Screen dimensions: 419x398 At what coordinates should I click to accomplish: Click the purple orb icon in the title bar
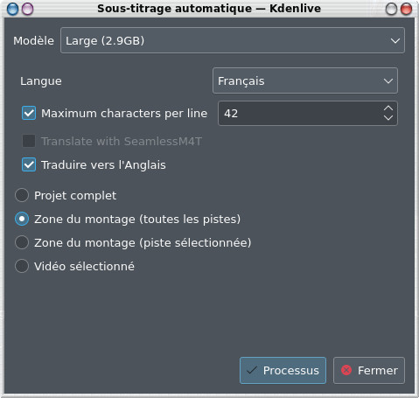click(x=28, y=9)
